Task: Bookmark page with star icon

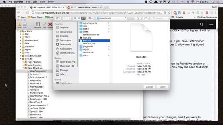Action: point(169,13)
